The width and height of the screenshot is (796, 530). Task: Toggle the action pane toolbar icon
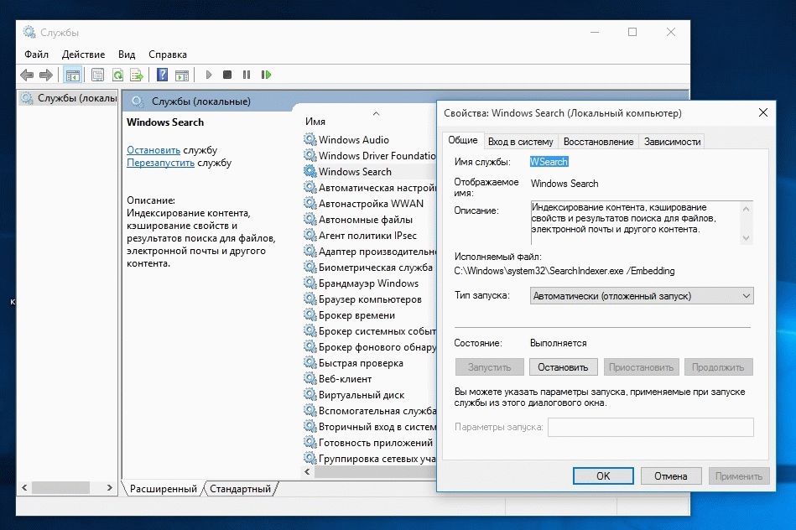182,75
